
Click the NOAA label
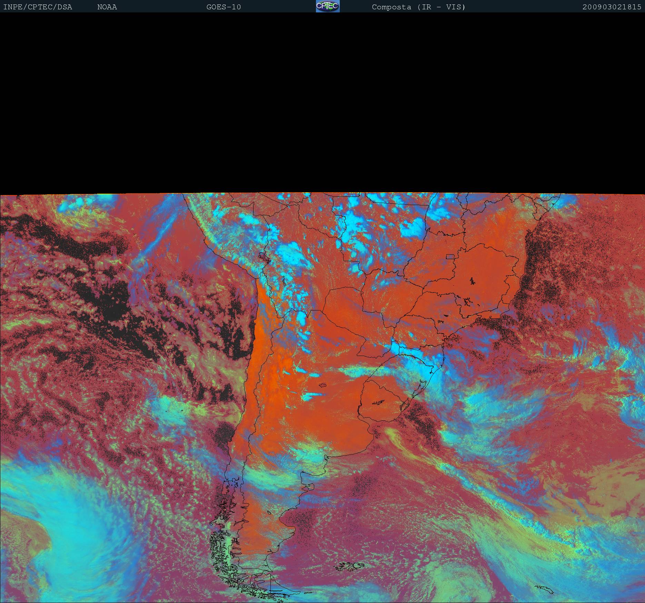(107, 7)
